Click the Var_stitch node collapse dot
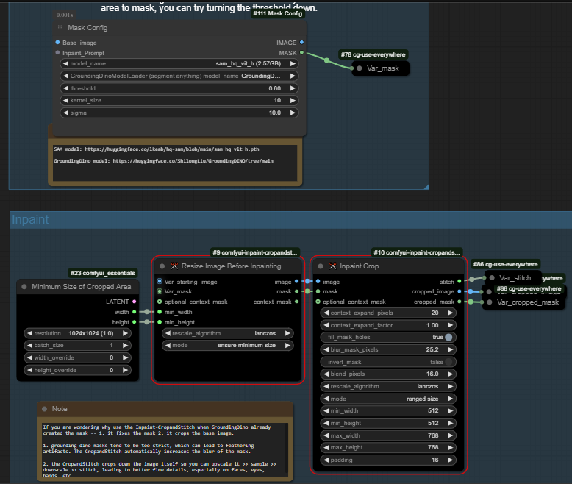The width and height of the screenshot is (572, 484). [x=492, y=278]
